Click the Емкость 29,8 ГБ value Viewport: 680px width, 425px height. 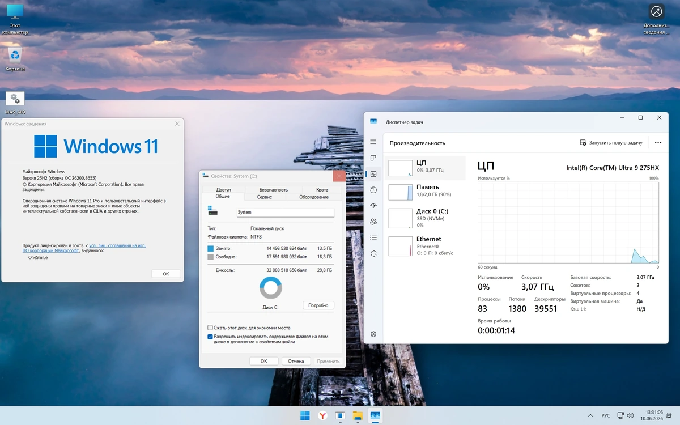[x=325, y=270]
